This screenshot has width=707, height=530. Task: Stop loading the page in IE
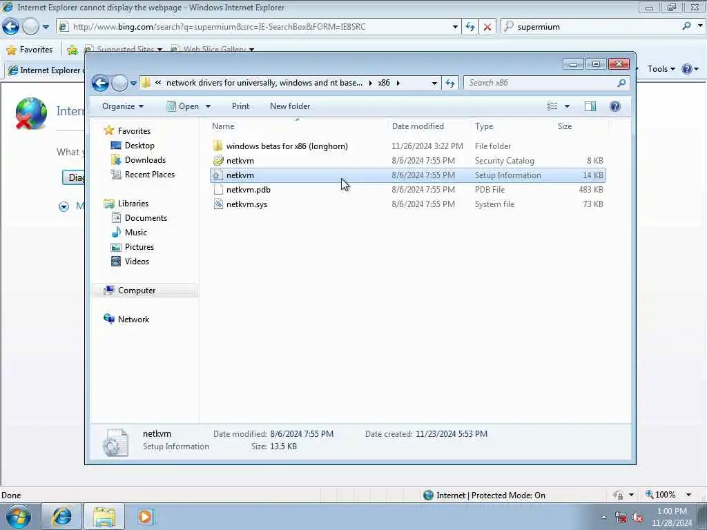click(x=487, y=27)
